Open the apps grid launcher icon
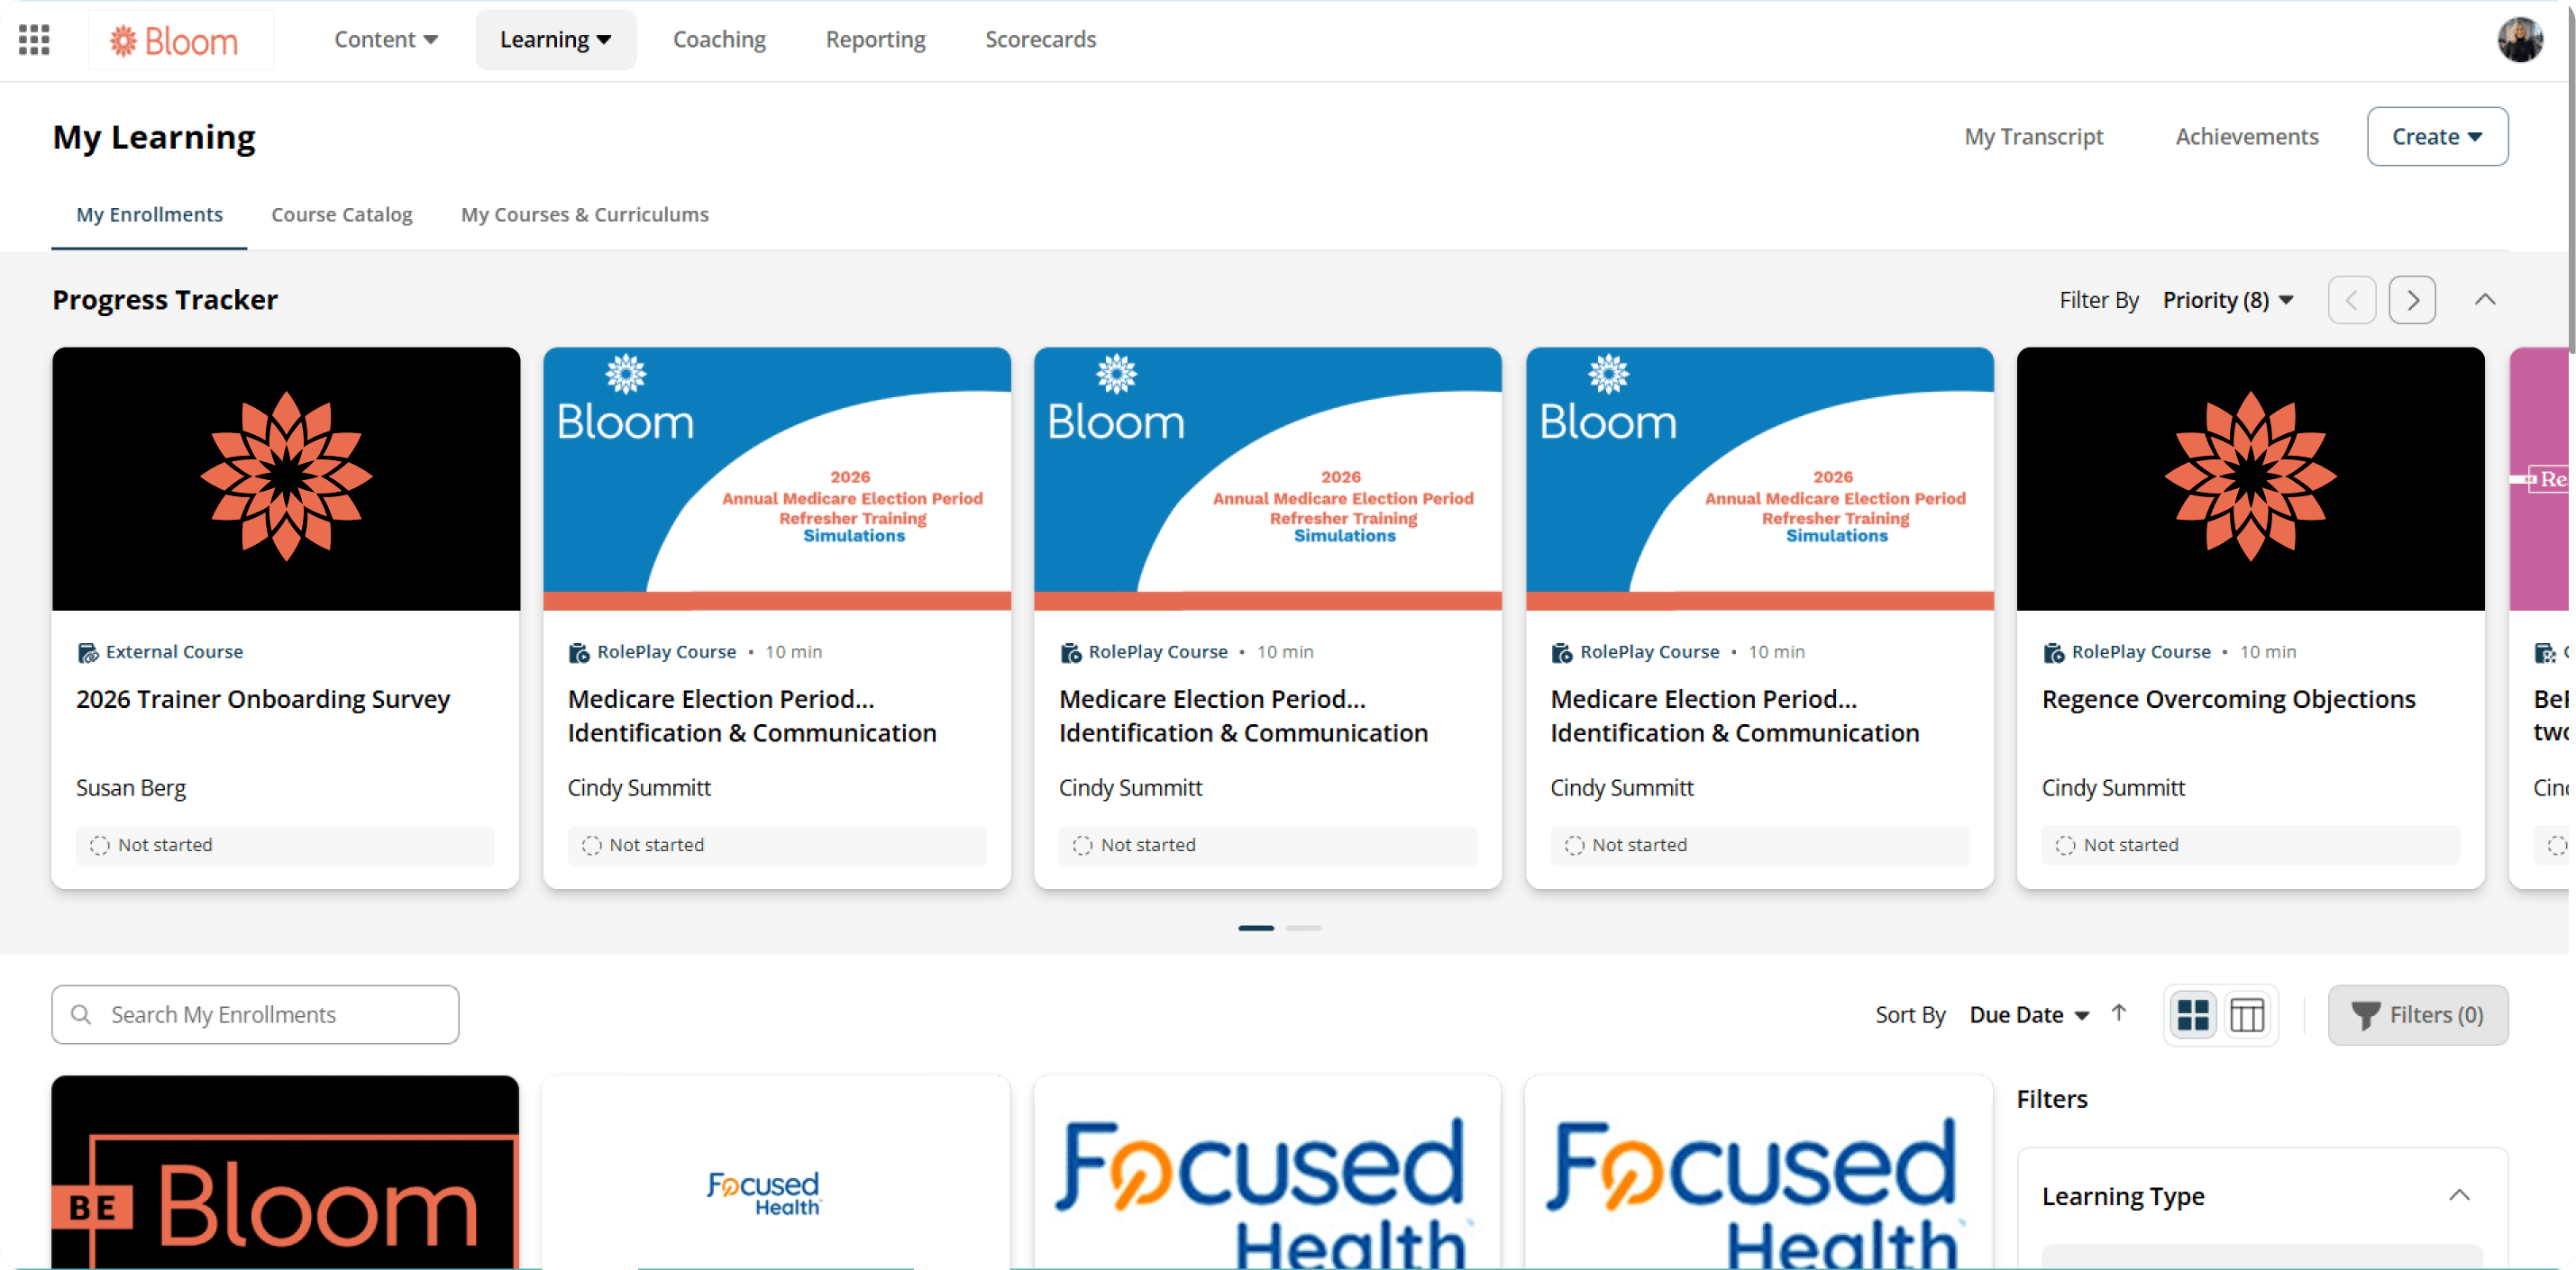 pos(34,40)
